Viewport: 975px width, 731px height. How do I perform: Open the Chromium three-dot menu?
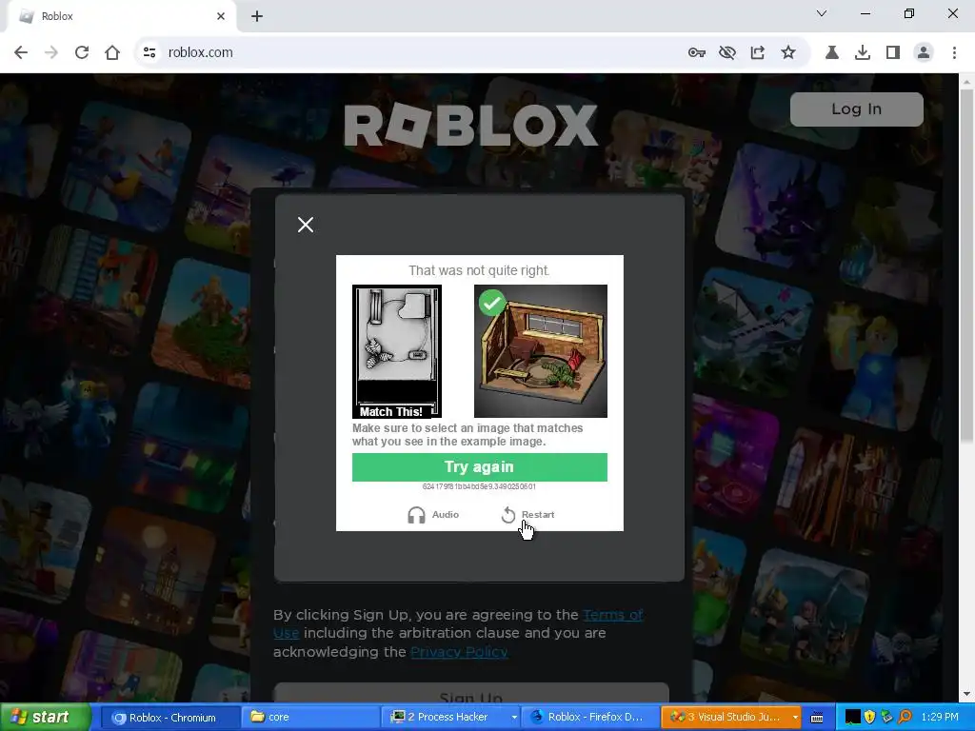[x=954, y=53]
